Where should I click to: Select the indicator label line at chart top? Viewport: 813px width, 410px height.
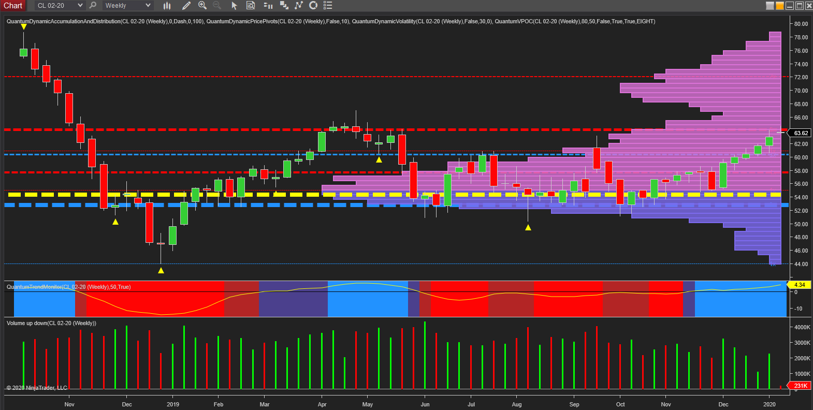(331, 21)
